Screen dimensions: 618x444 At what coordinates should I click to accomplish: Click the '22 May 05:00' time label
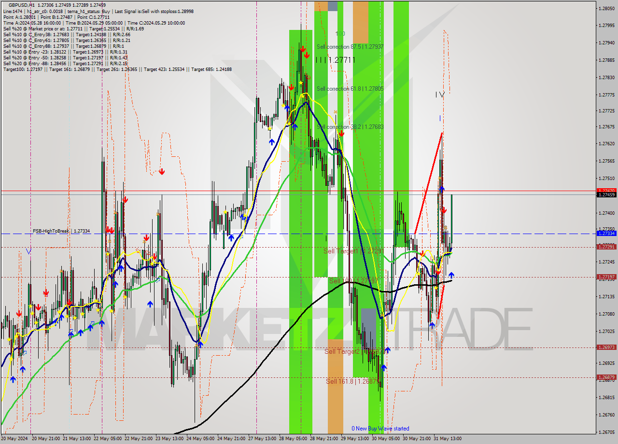pyautogui.click(x=107, y=439)
